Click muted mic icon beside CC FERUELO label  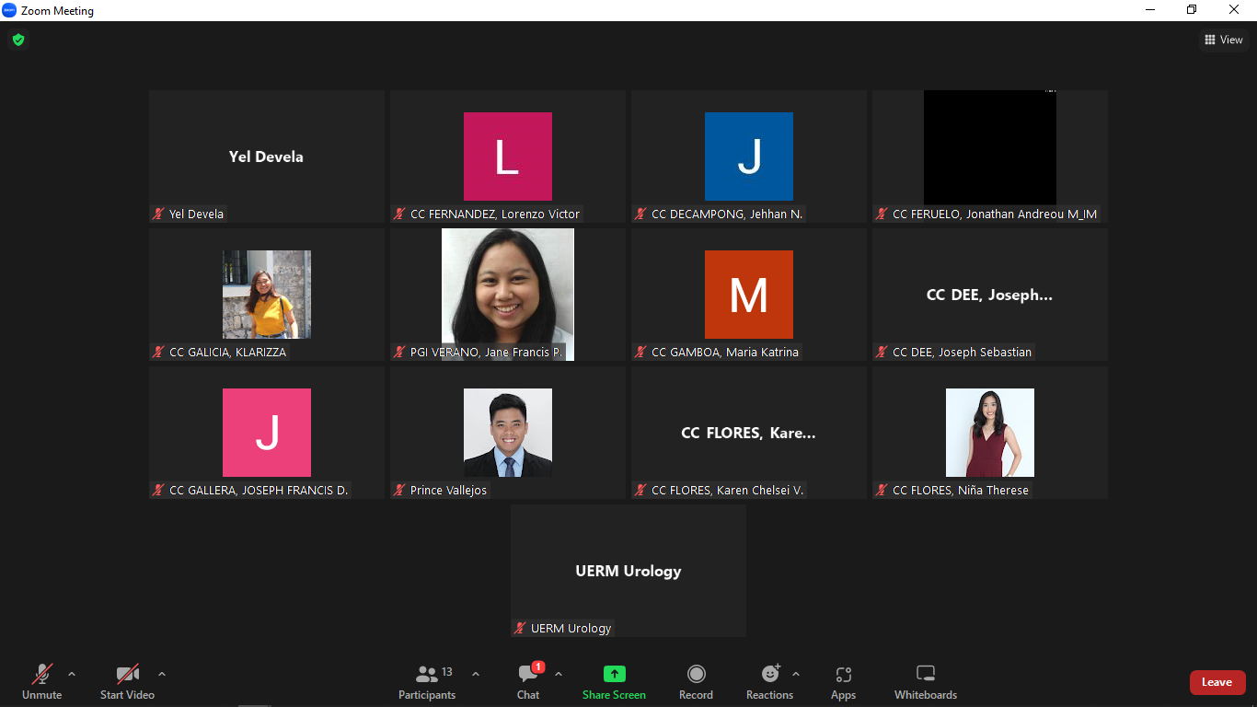tap(882, 214)
